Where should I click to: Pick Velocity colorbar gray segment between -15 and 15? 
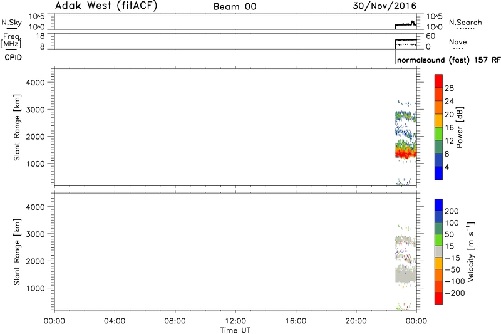pos(438,252)
